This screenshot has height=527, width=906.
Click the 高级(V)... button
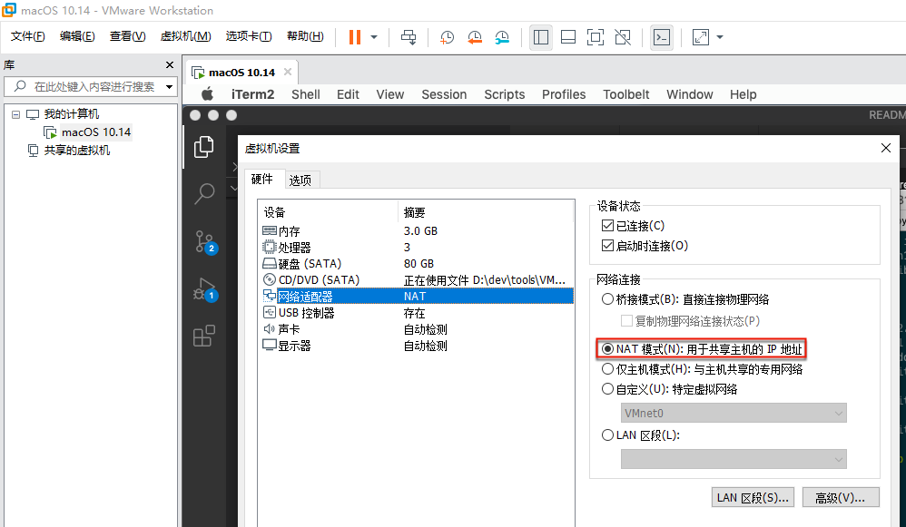point(841,498)
